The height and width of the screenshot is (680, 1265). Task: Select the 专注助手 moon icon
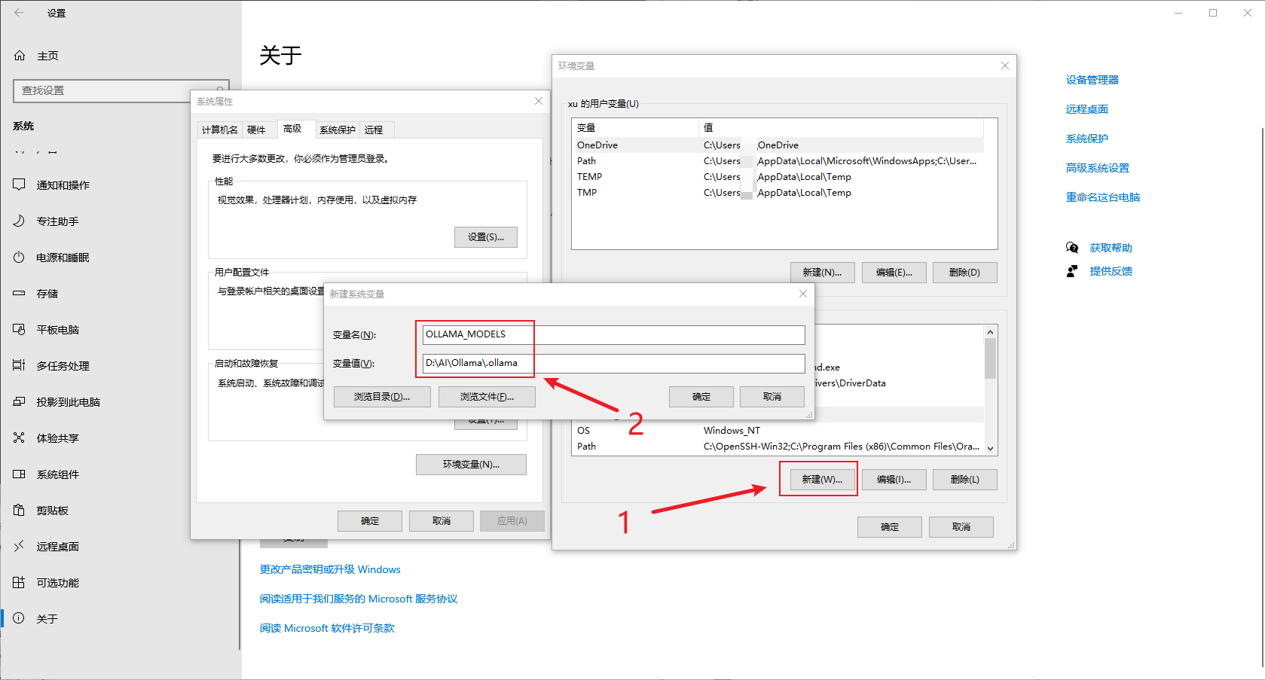click(x=20, y=221)
